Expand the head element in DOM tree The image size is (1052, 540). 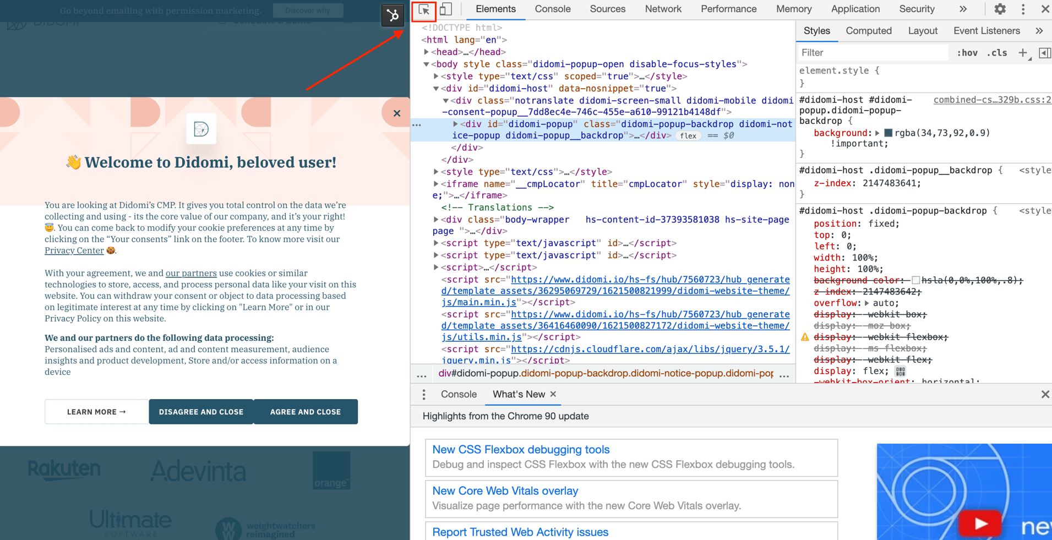[x=427, y=52]
